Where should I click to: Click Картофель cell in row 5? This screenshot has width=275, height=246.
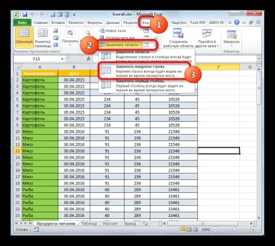point(40,99)
